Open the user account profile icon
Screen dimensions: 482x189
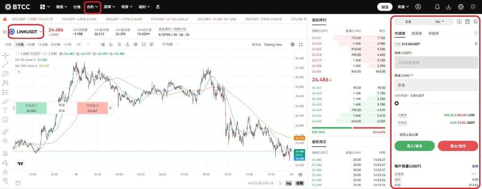tap(418, 7)
